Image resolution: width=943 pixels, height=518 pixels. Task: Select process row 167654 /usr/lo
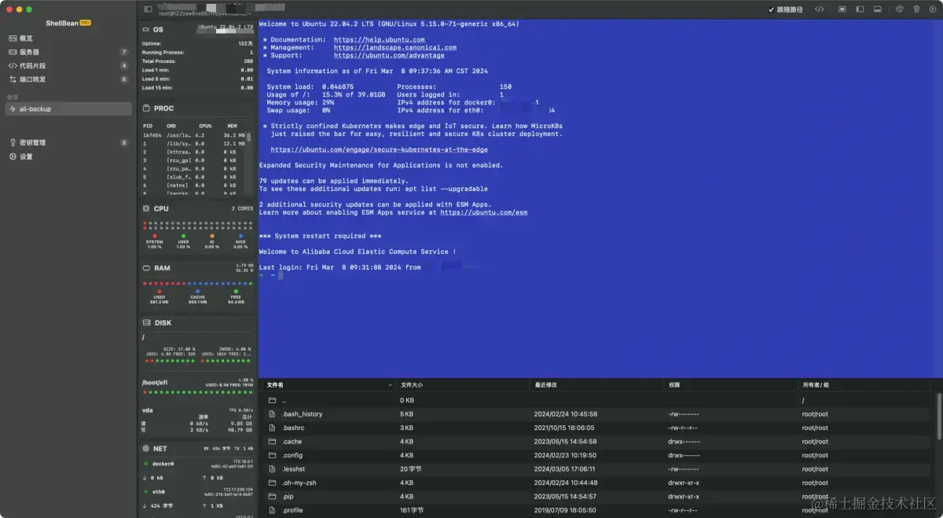point(195,135)
